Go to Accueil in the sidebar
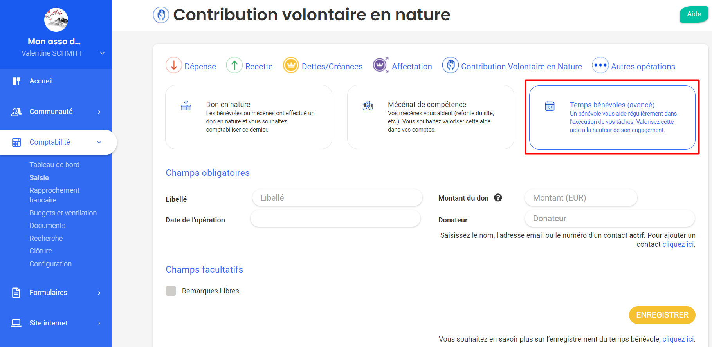 41,81
